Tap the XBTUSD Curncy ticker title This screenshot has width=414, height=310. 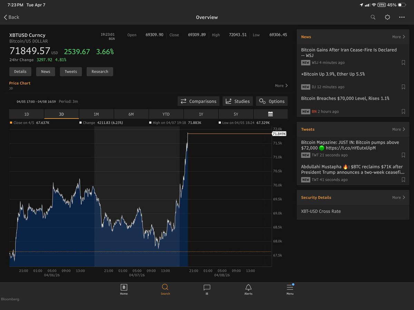click(27, 35)
